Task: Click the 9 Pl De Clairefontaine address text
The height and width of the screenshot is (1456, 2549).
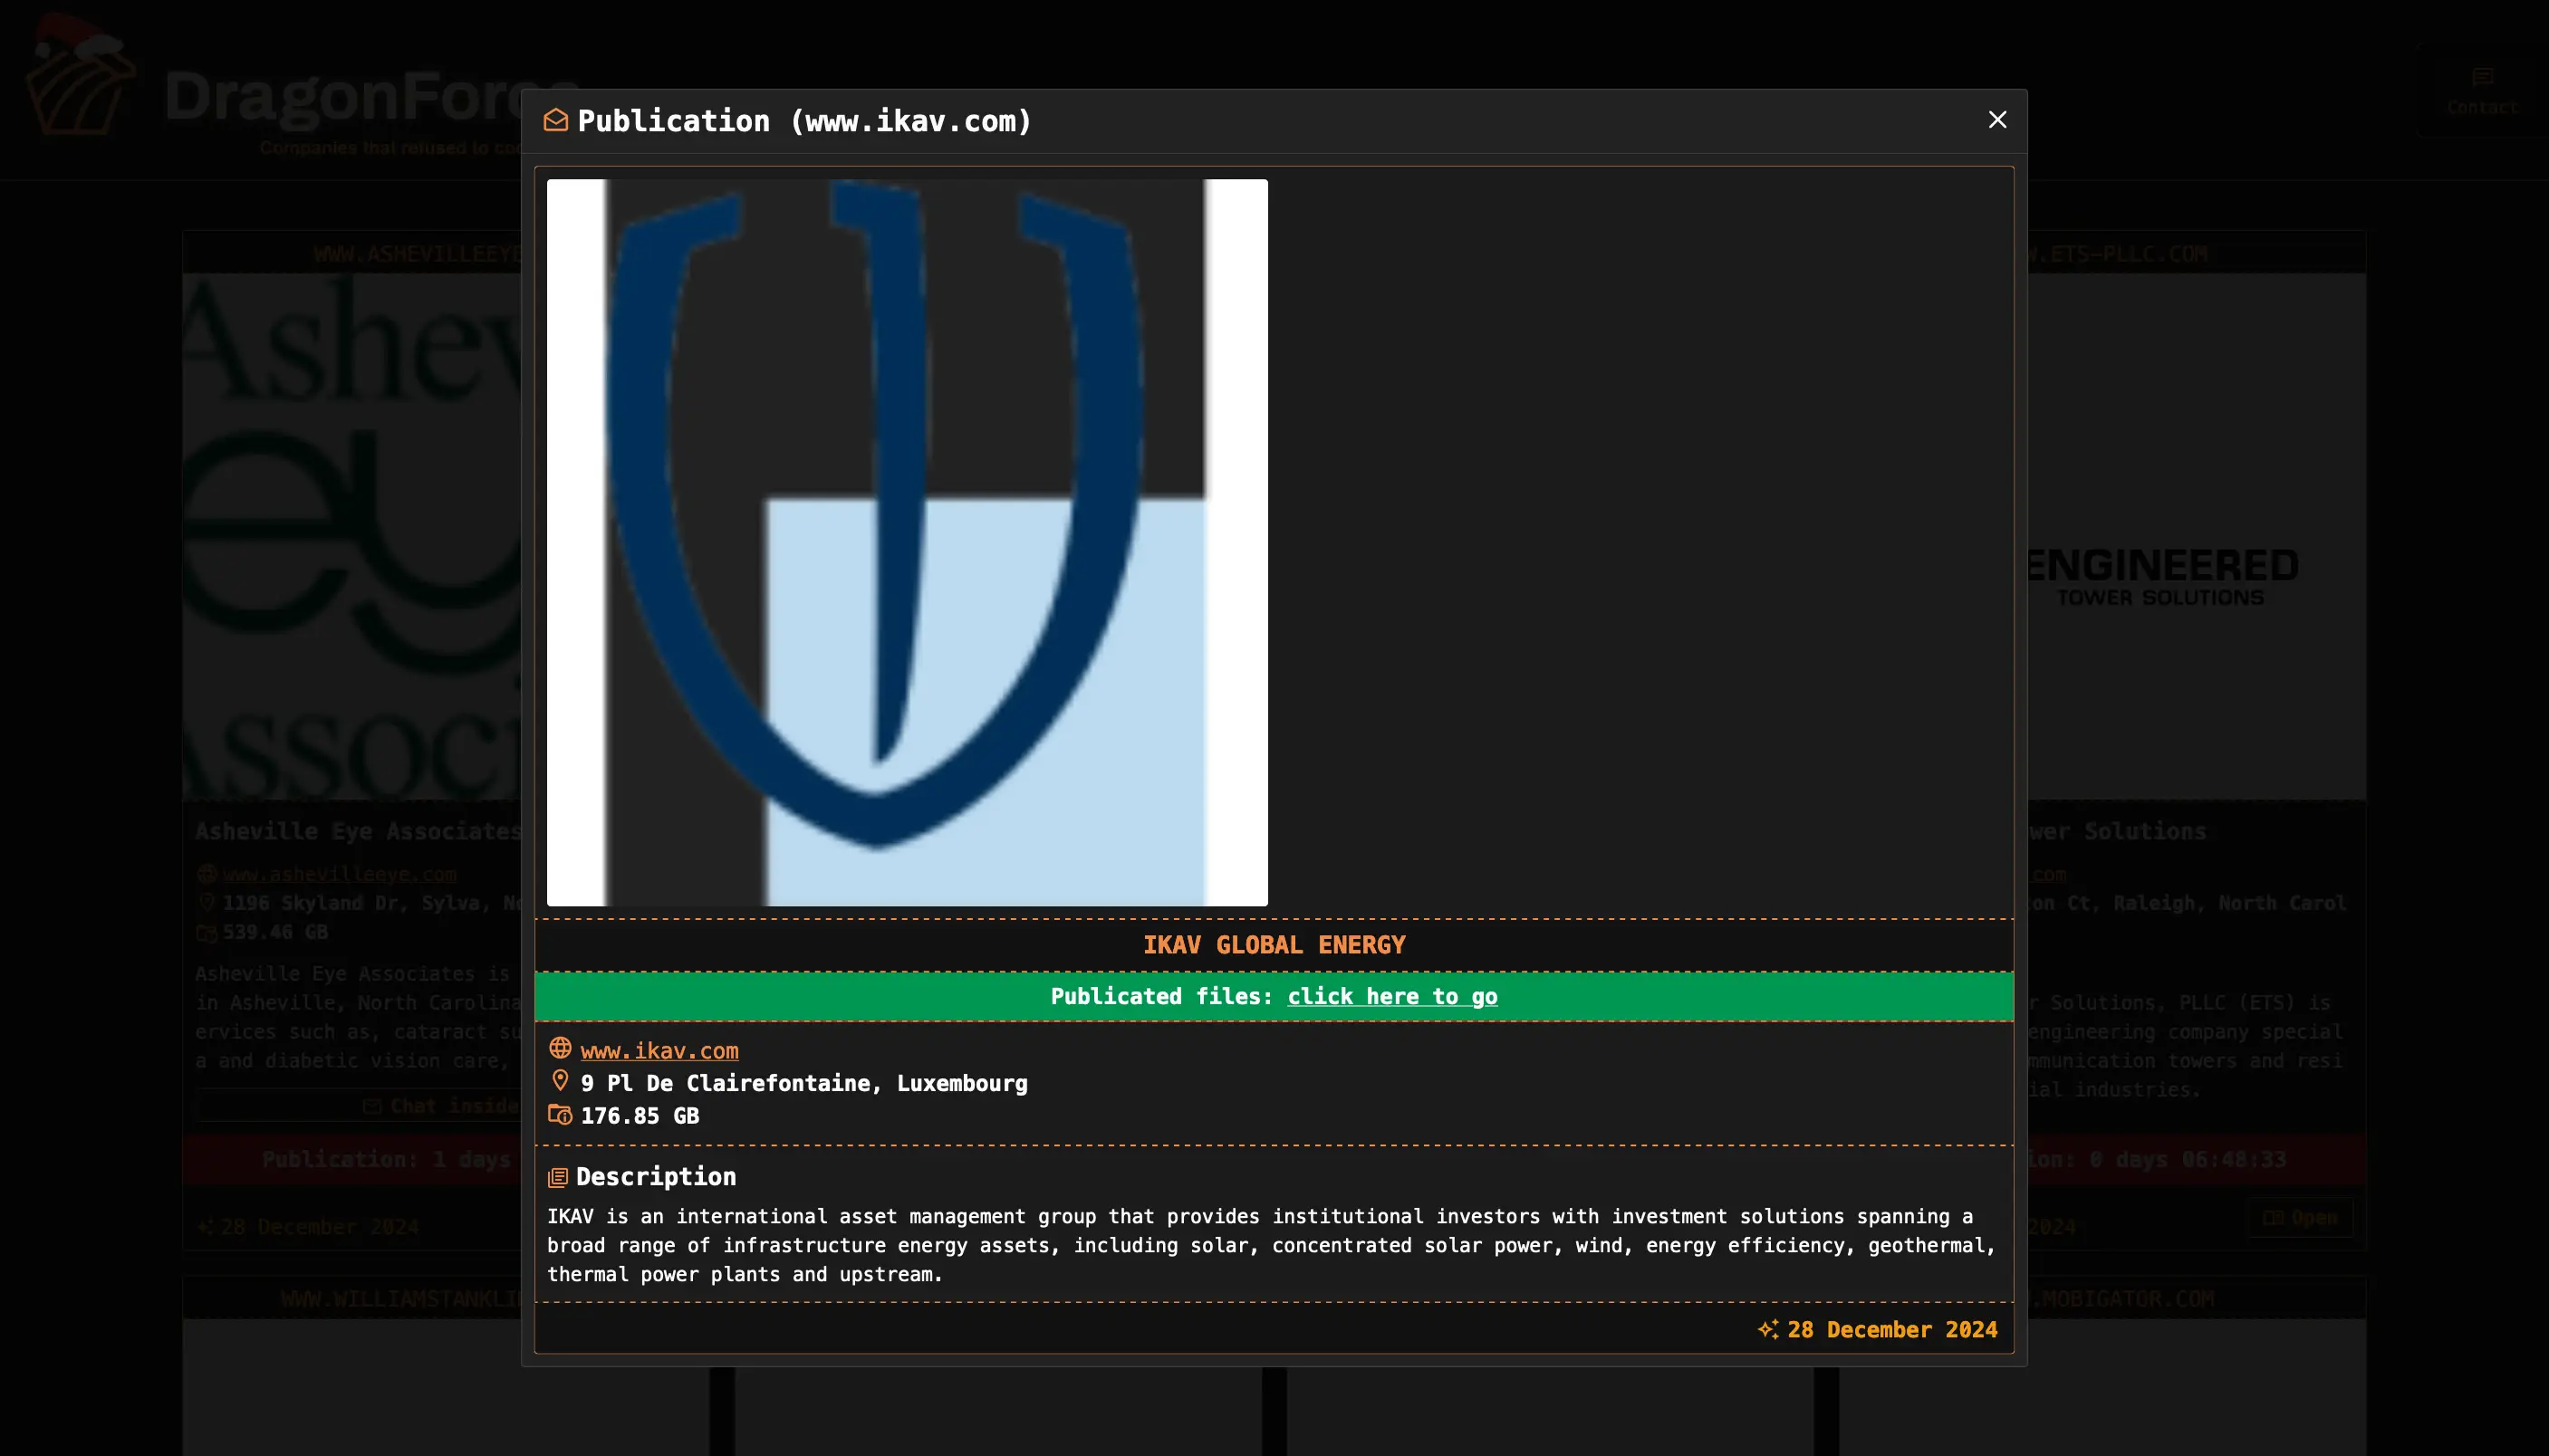Action: (x=803, y=1083)
